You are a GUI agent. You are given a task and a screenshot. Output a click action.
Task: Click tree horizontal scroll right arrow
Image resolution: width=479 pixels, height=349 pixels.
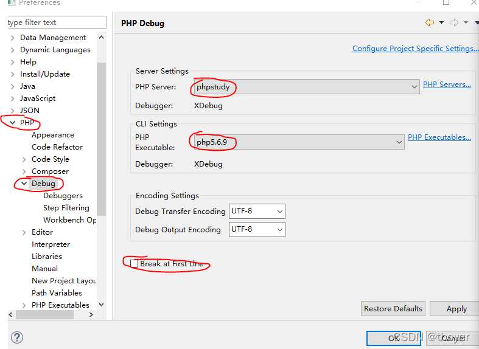(91, 314)
